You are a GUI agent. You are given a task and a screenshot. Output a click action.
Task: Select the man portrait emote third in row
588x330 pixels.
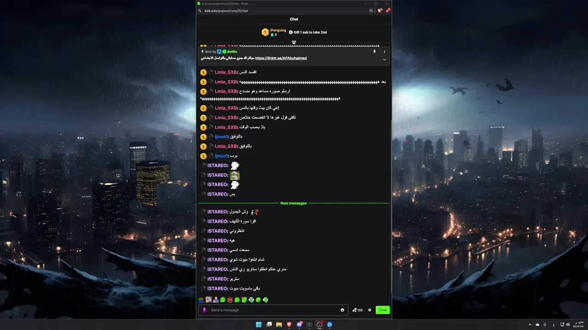tap(215, 300)
